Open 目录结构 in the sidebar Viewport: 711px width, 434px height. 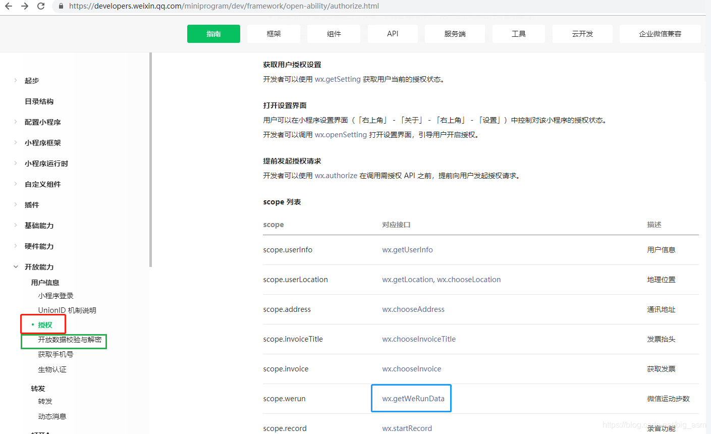tap(39, 101)
